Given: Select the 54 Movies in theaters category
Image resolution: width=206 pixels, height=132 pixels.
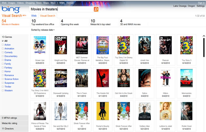Looking at the screenshot, I should 10,22.
